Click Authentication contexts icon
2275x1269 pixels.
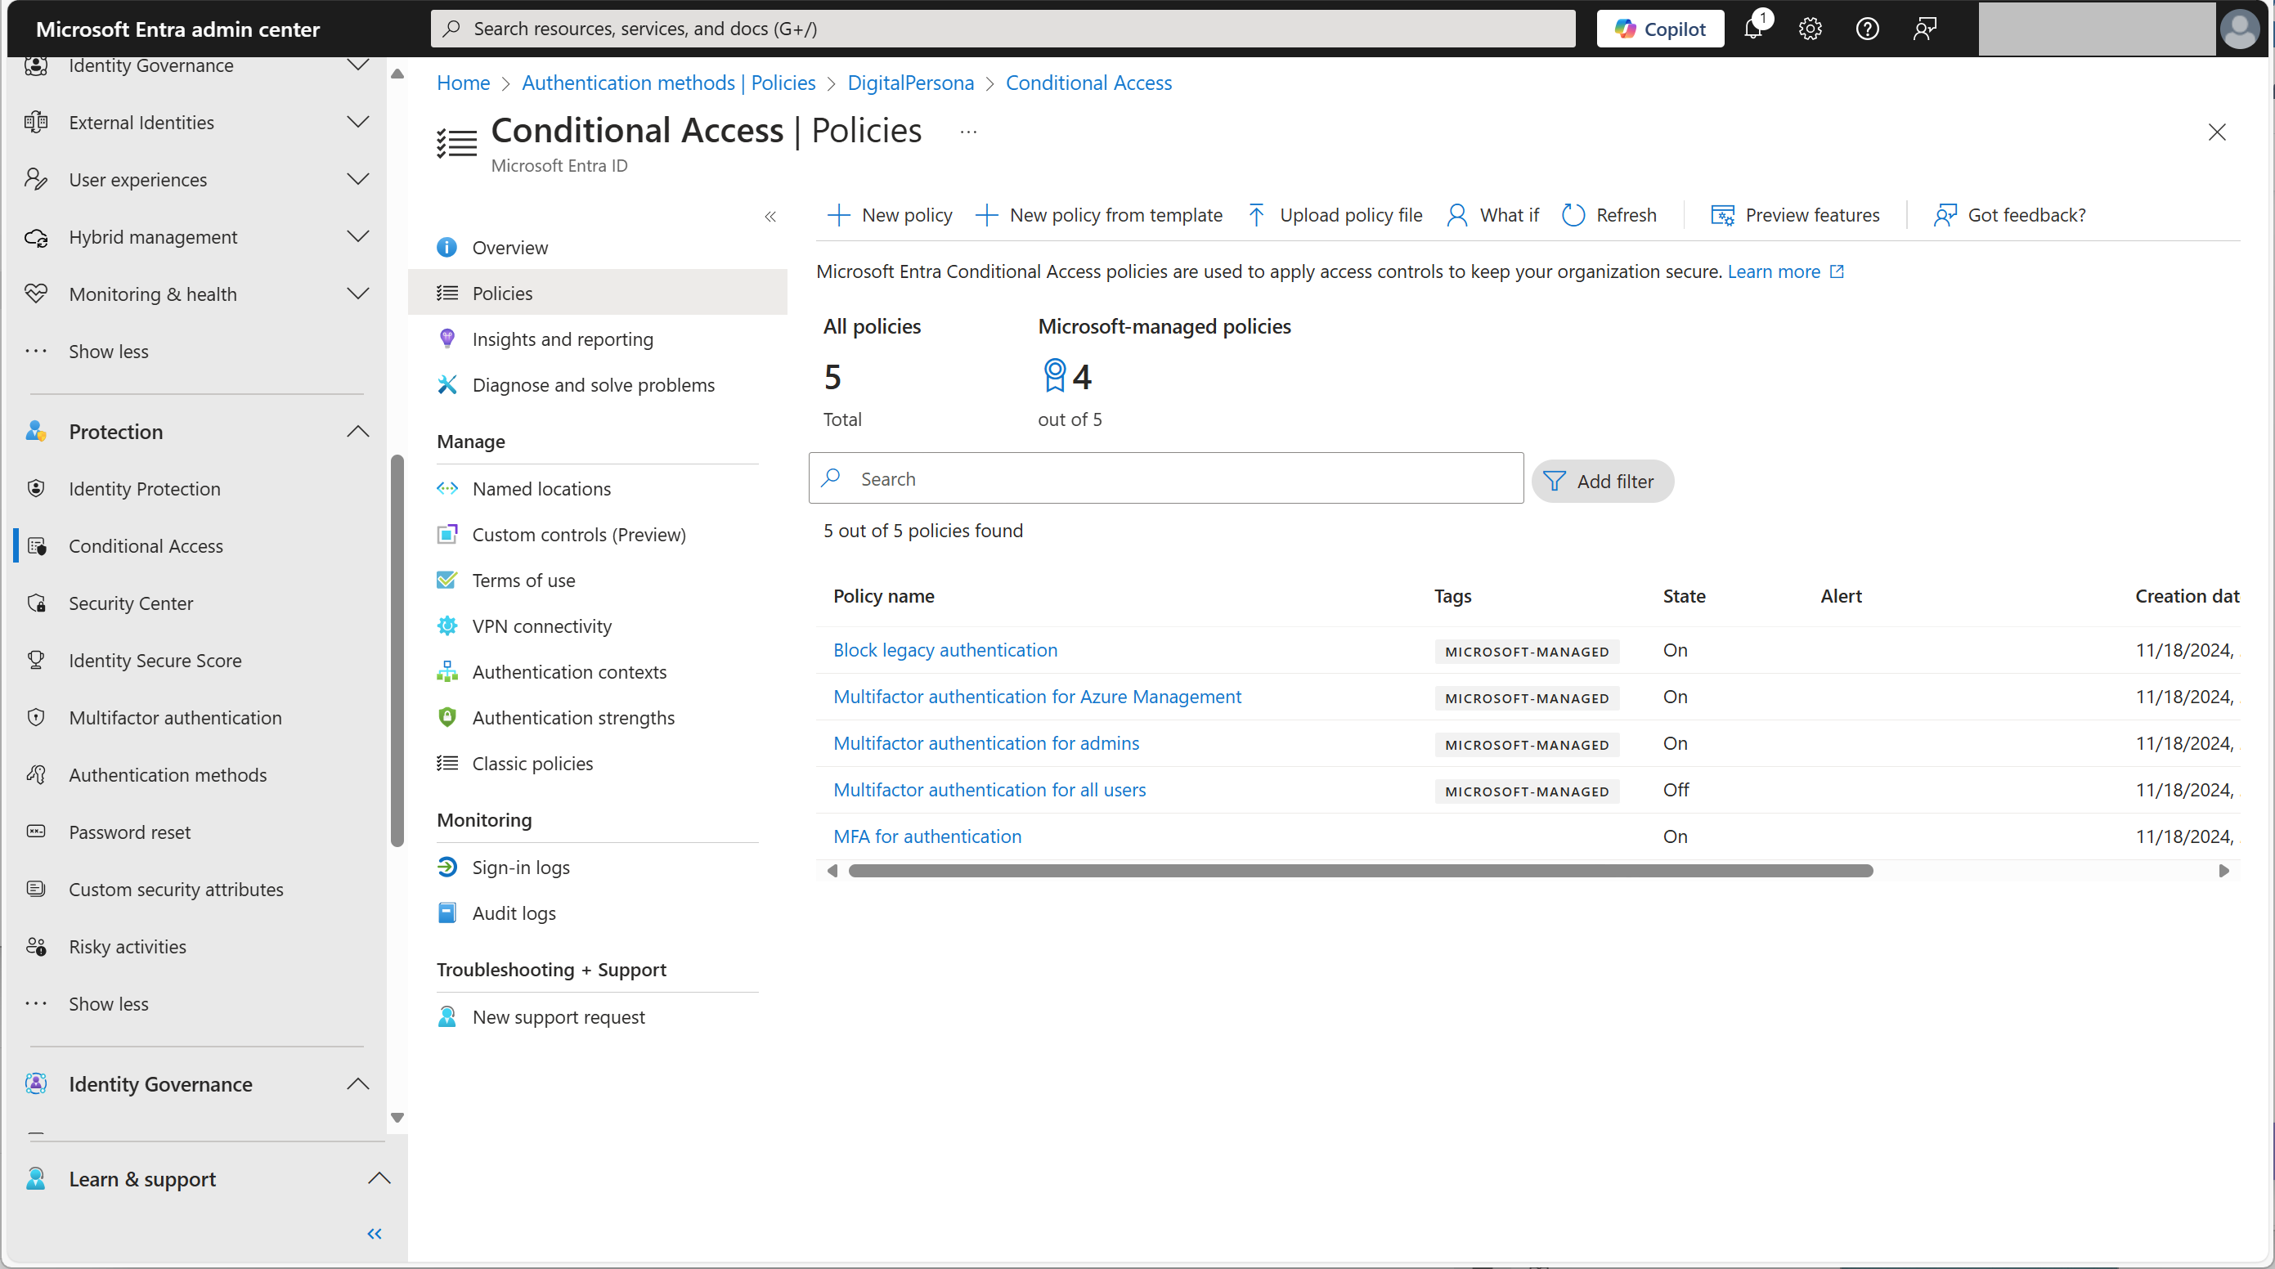[446, 671]
